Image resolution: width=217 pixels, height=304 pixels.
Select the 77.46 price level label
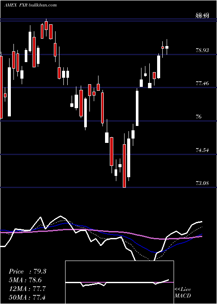click(x=202, y=83)
